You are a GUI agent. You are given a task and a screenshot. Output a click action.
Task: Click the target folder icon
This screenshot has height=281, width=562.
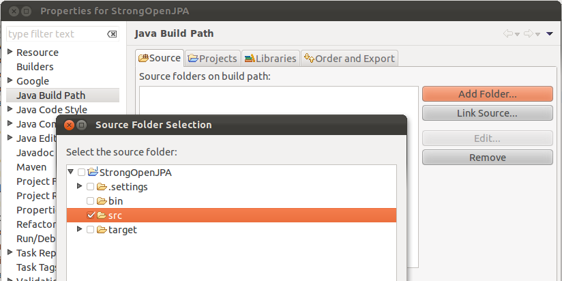tap(102, 230)
